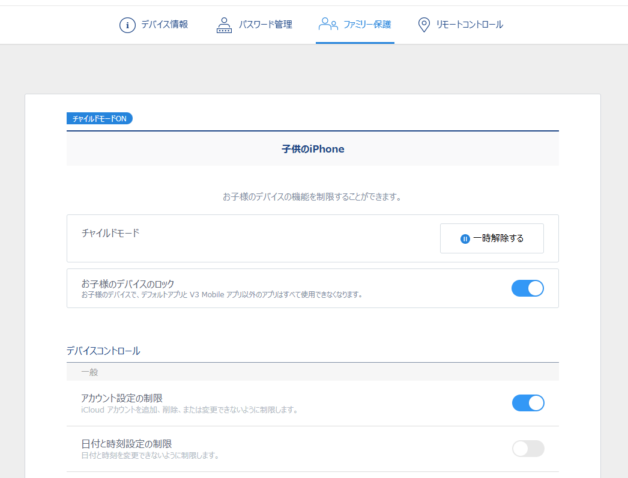Open the デバイス情報 tab

(165, 25)
